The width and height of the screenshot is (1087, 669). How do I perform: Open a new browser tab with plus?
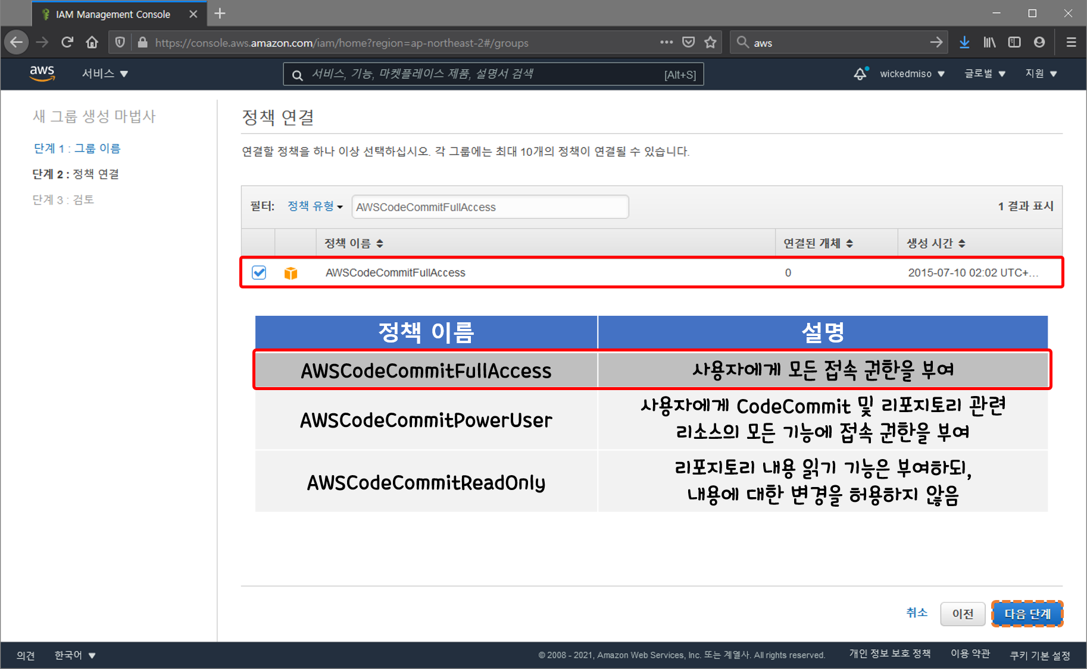pyautogui.click(x=220, y=14)
